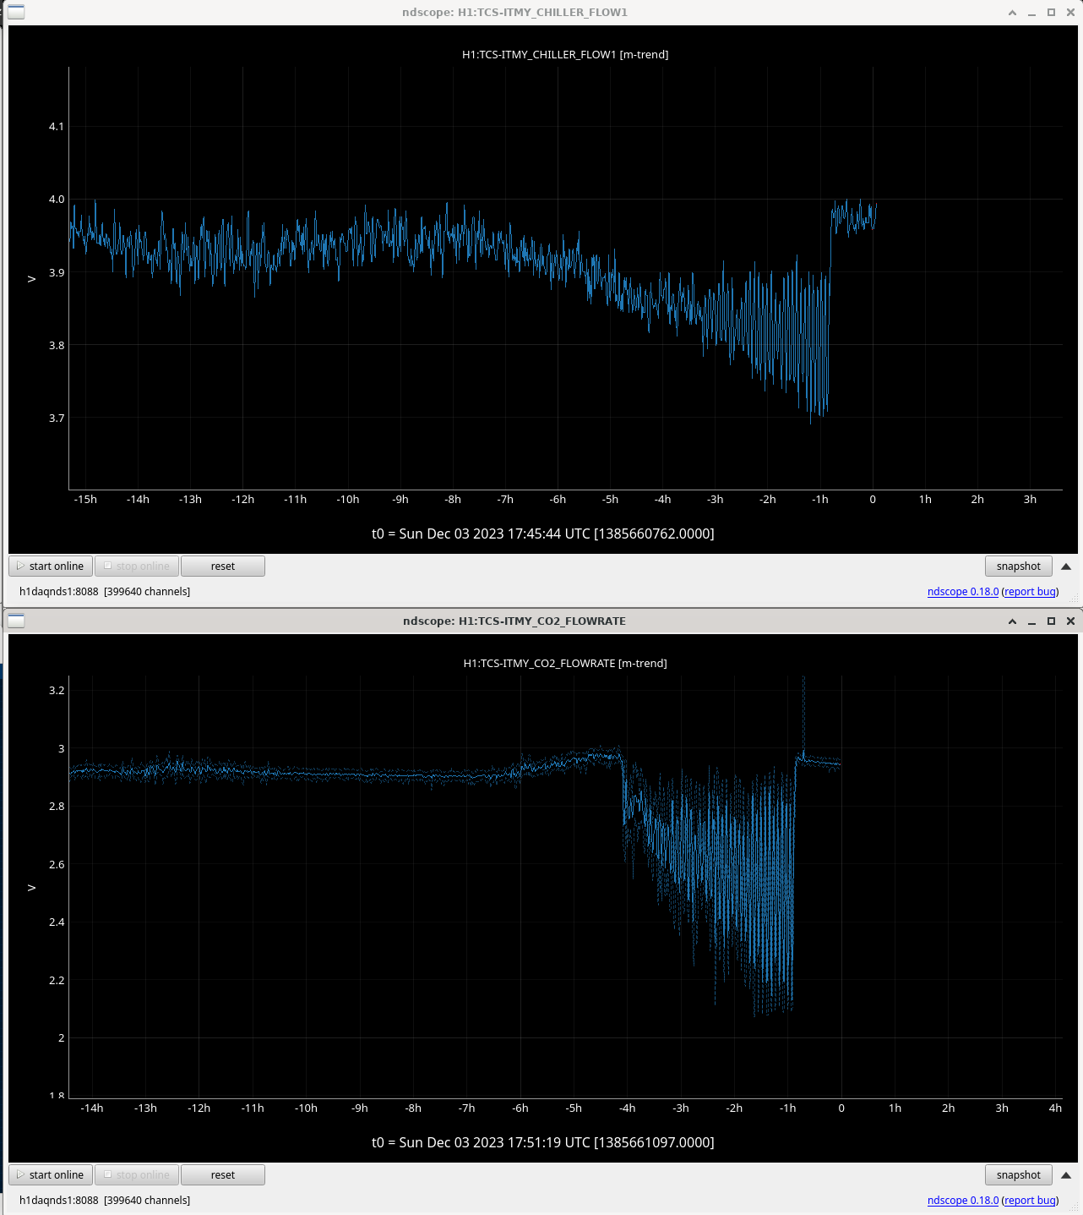Reset the CO2_FLOWRATE plot
The width and height of the screenshot is (1083, 1215).
pyautogui.click(x=223, y=1175)
